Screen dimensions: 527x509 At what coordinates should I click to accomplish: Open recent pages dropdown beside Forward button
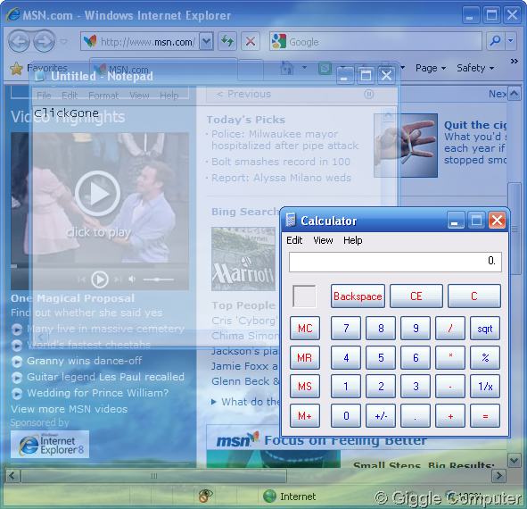[x=64, y=42]
